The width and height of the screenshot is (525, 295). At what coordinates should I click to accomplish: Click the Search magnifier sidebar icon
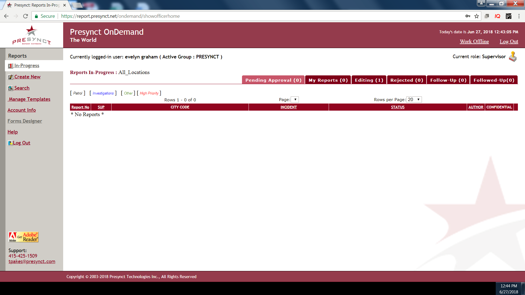click(10, 88)
